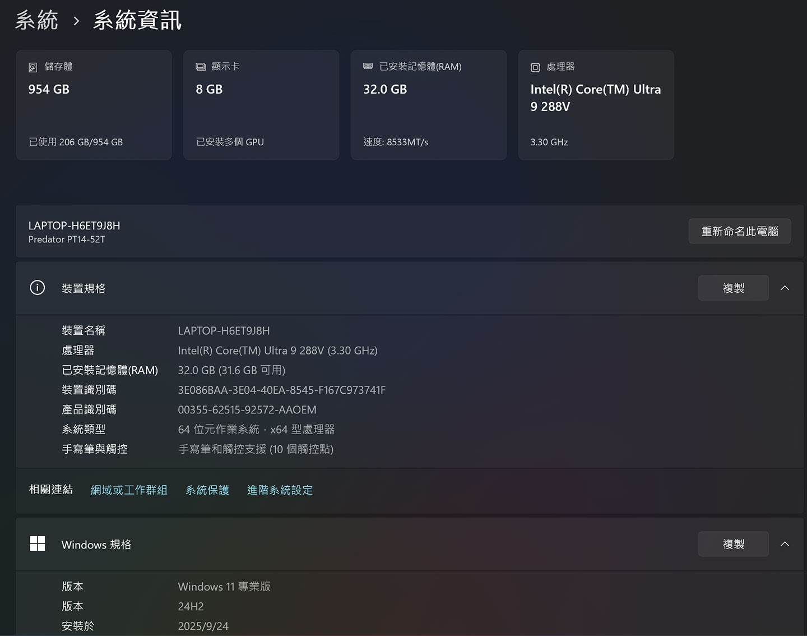
Task: Click the info icon beside 裝置規格
Action: (x=37, y=287)
